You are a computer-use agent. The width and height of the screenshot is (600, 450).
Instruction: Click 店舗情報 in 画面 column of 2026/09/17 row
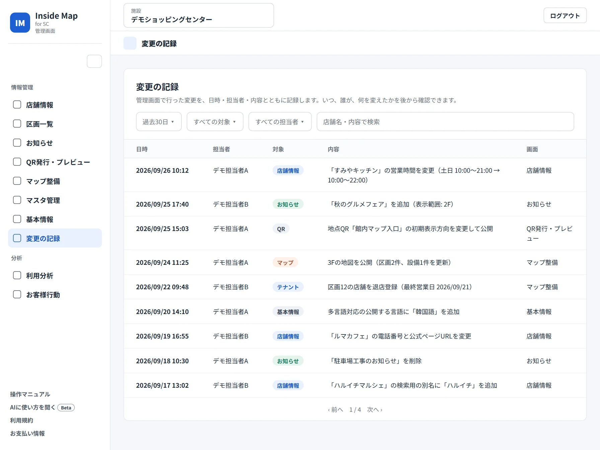539,385
